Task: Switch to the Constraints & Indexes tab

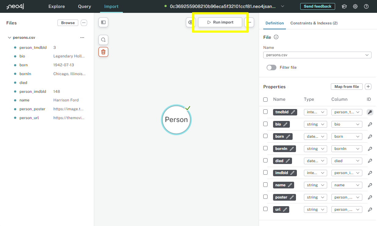Action: click(x=314, y=23)
